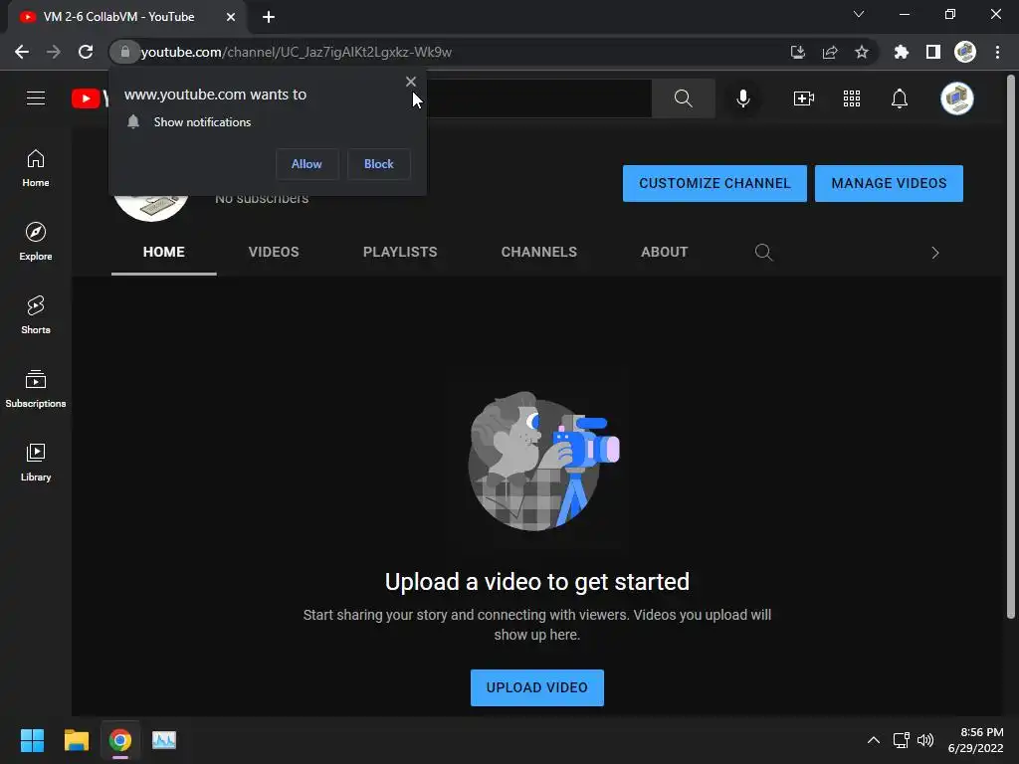Viewport: 1019px width, 764px height.
Task: Open Chrome three-dot menu
Action: pyautogui.click(x=997, y=52)
